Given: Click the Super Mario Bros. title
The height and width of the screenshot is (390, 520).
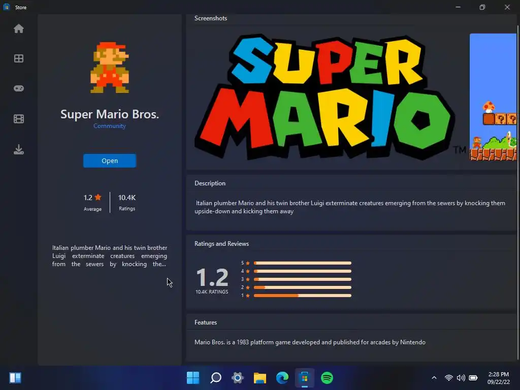Looking at the screenshot, I should click(x=110, y=114).
